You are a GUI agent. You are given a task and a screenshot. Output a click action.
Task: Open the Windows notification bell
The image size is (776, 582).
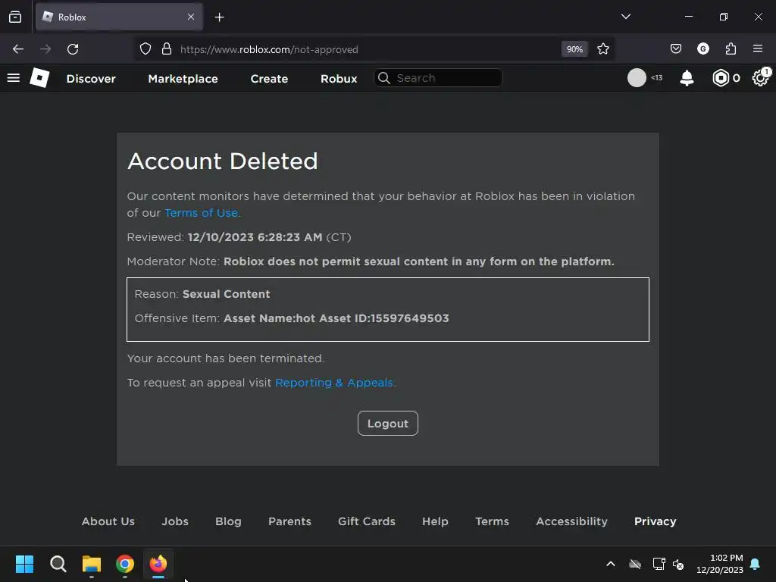click(x=756, y=564)
